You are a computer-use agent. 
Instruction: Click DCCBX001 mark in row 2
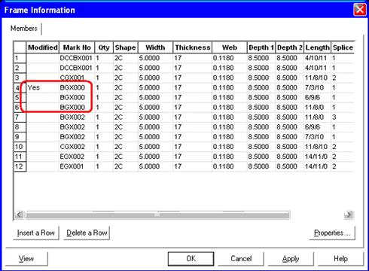(77, 68)
